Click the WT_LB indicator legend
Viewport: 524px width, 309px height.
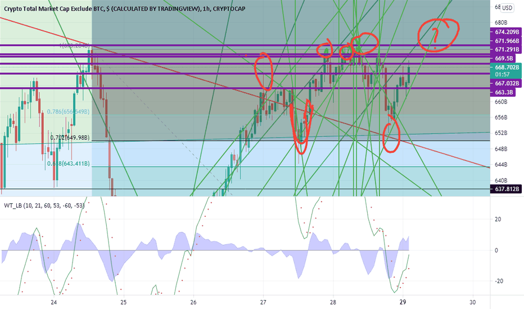44,206
